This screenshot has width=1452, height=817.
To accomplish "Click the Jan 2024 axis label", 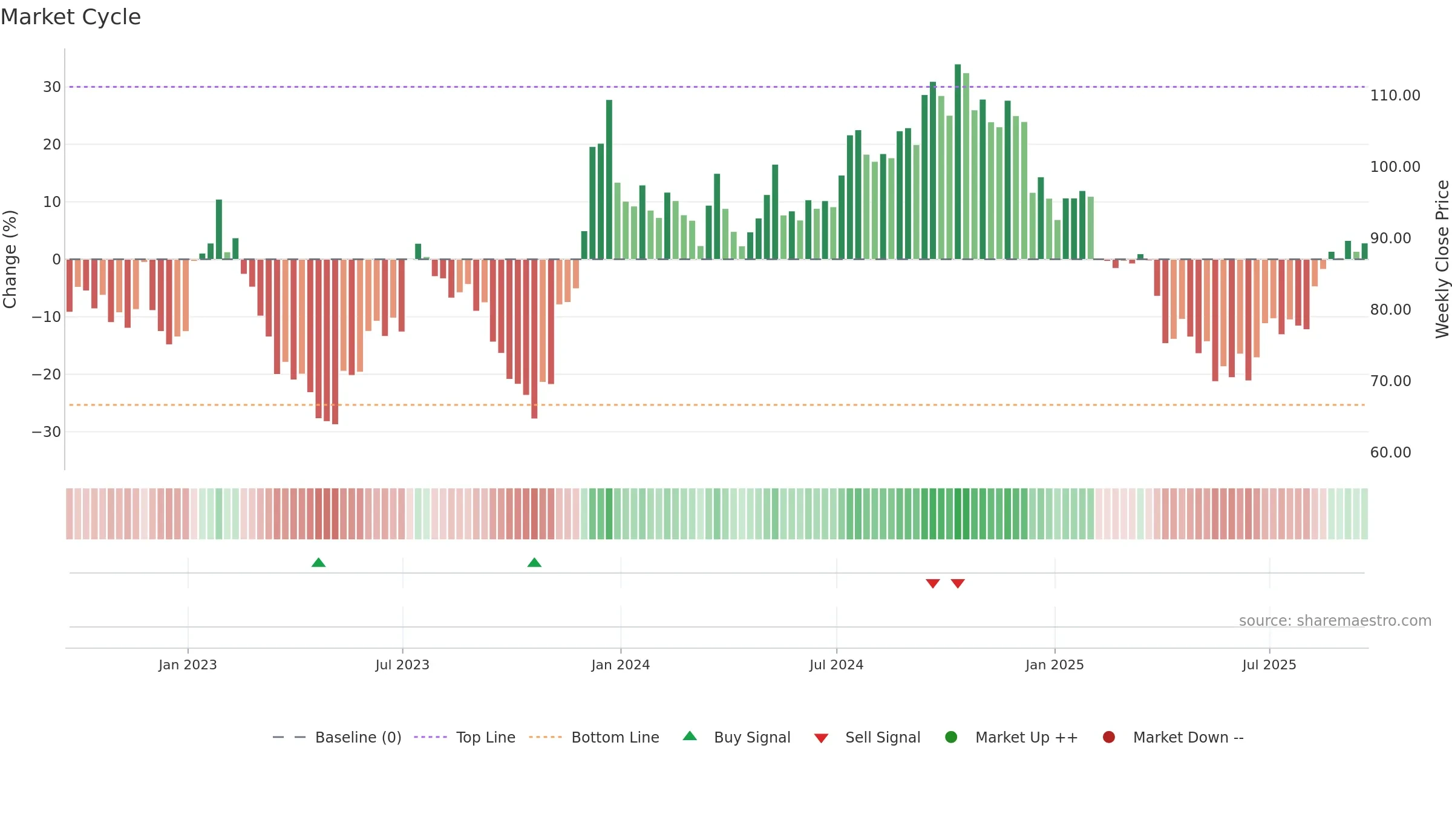I will click(x=621, y=664).
